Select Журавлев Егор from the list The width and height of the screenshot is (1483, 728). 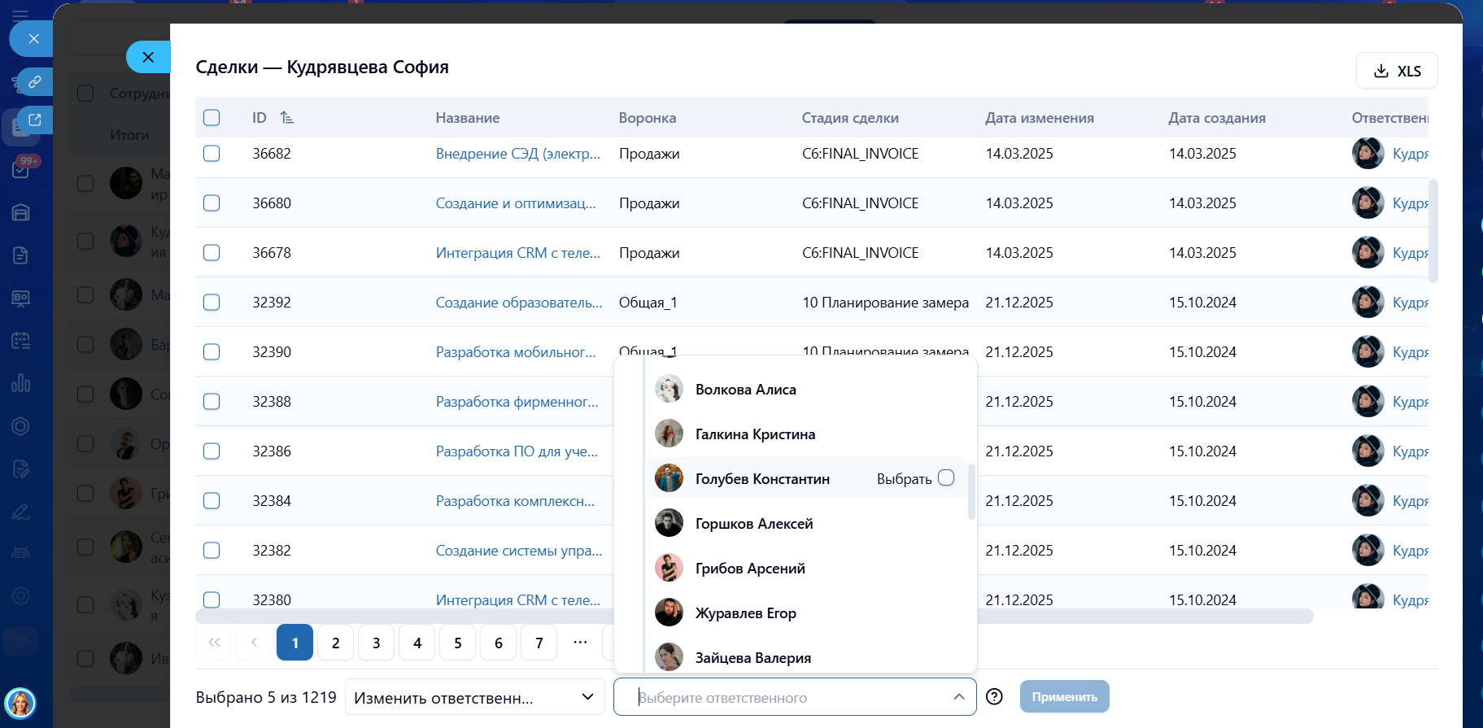point(808,613)
